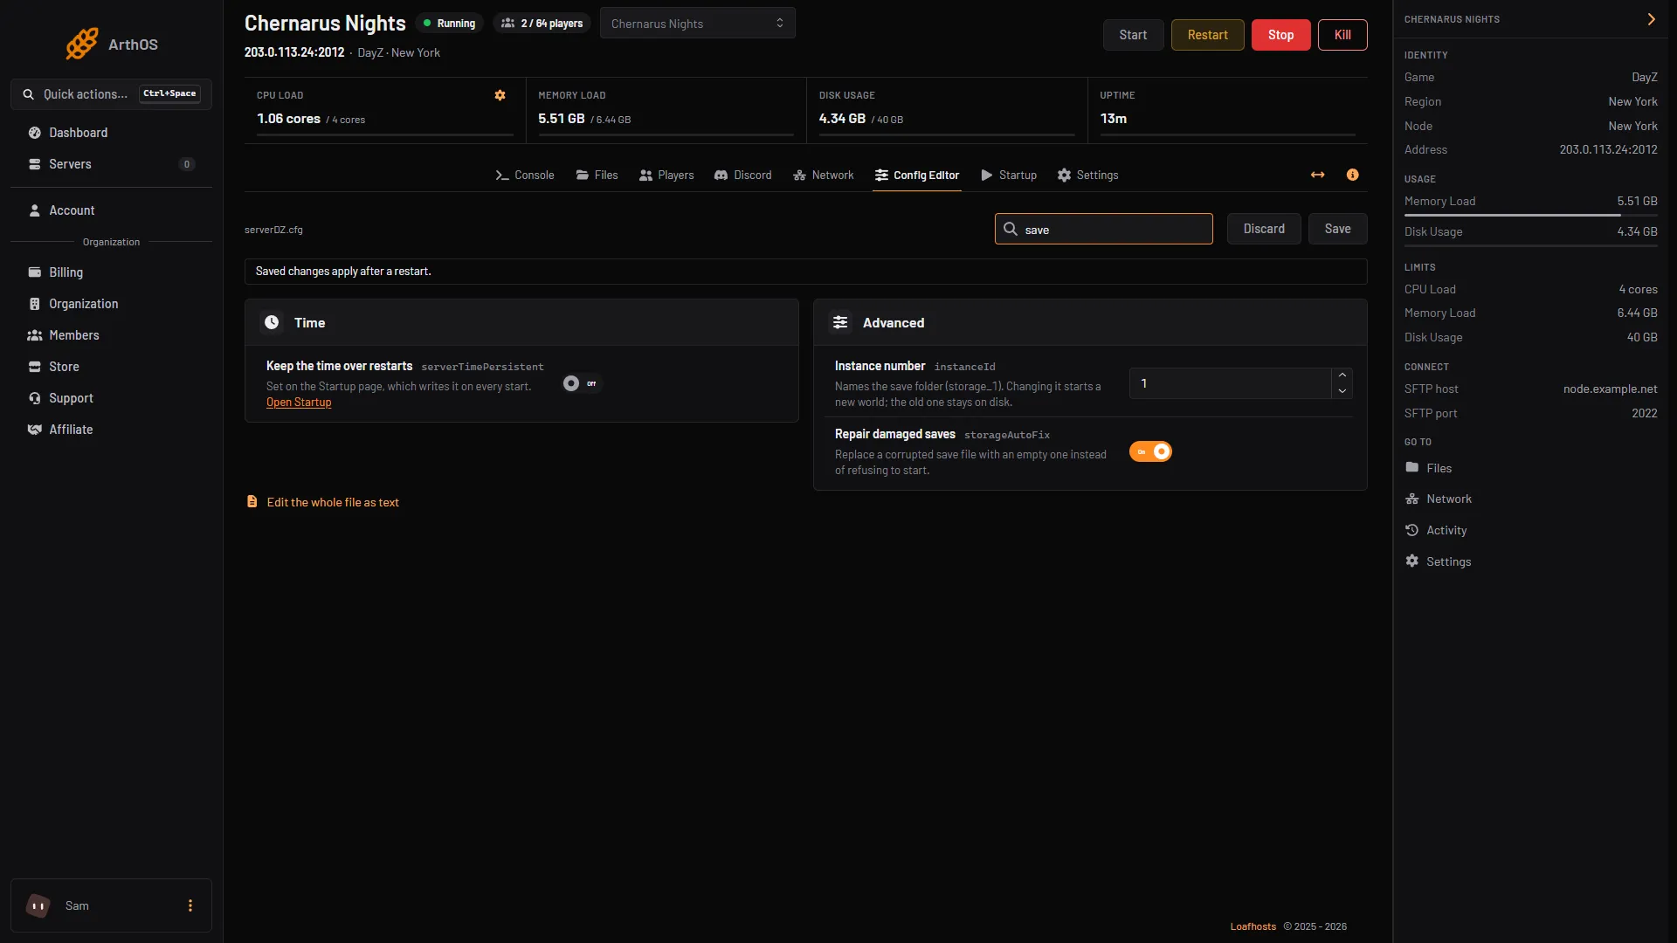This screenshot has height=943, width=1677.
Task: Toggle Repair damaged saves switch off
Action: [x=1150, y=451]
